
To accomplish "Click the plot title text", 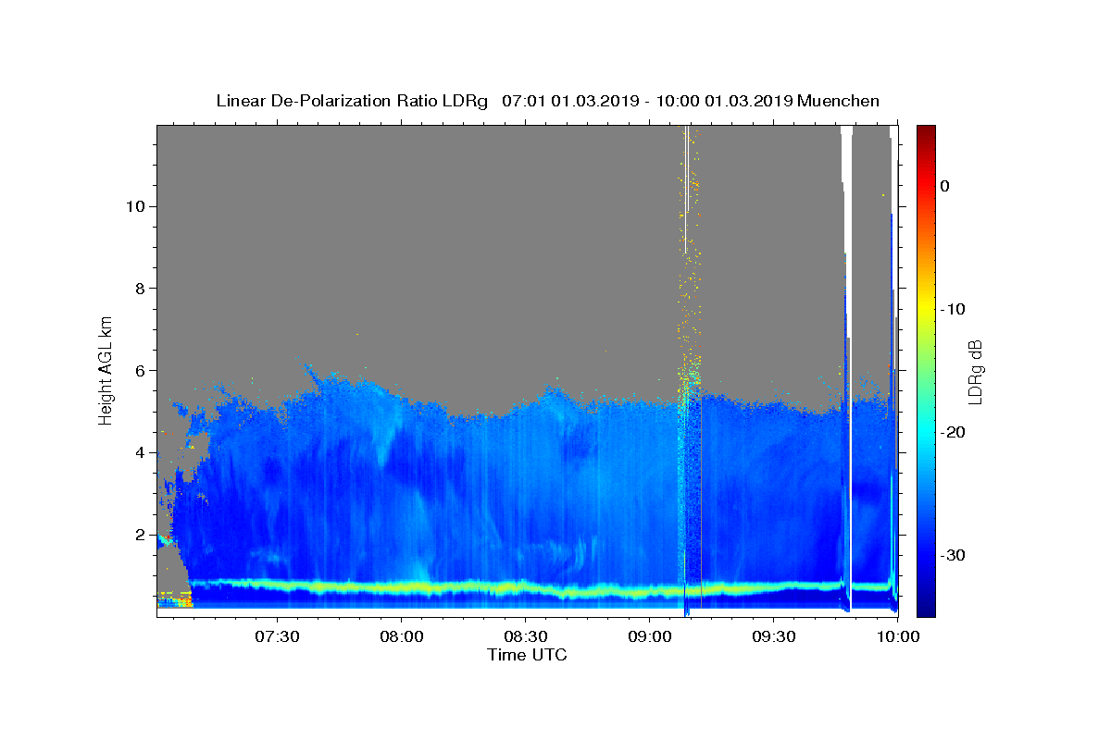I will click(x=547, y=101).
